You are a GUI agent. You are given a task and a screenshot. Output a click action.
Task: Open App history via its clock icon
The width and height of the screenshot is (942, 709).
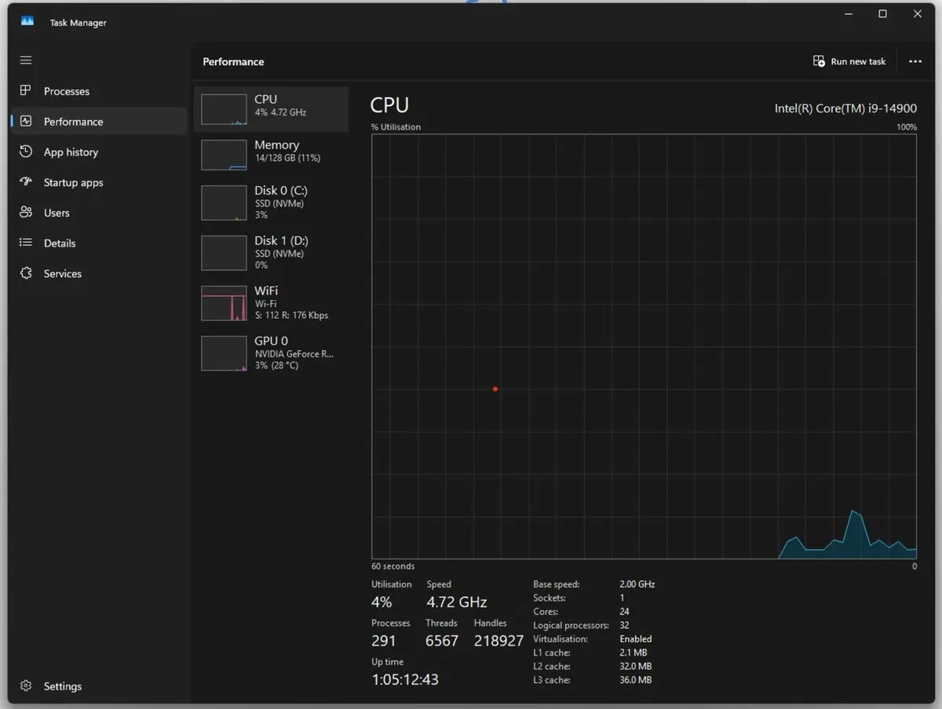(x=26, y=152)
